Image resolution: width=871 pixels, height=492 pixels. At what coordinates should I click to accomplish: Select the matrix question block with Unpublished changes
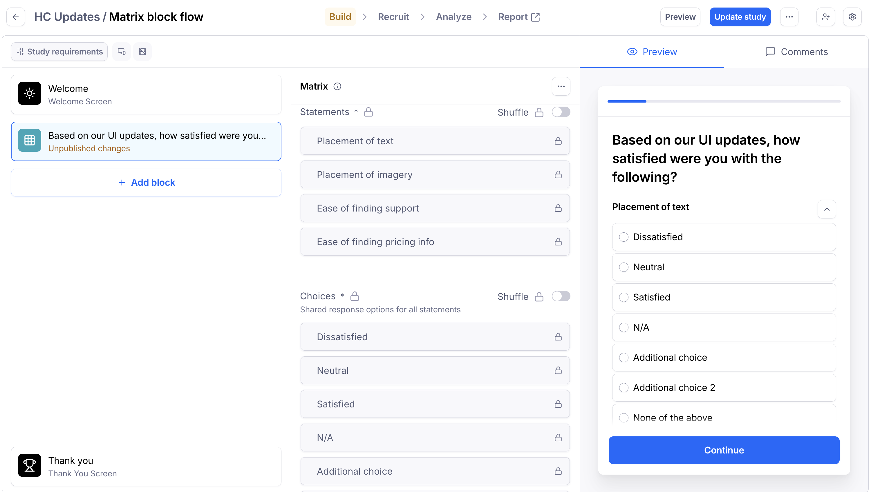[146, 141]
